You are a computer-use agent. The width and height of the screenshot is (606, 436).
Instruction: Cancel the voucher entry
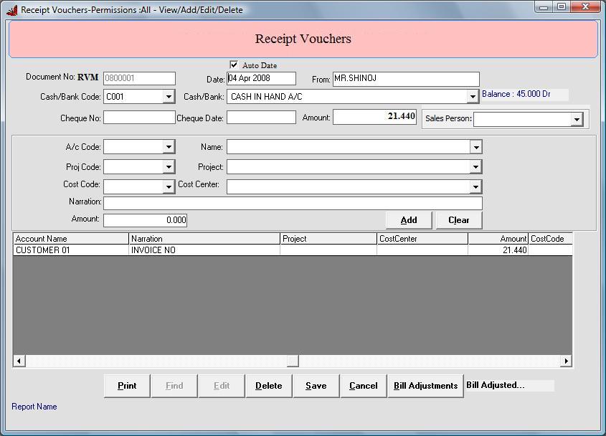(x=363, y=386)
